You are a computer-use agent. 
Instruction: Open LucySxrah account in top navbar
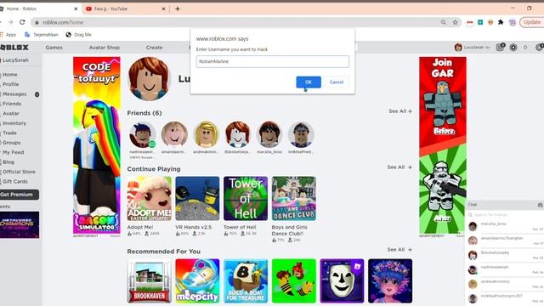click(x=472, y=48)
